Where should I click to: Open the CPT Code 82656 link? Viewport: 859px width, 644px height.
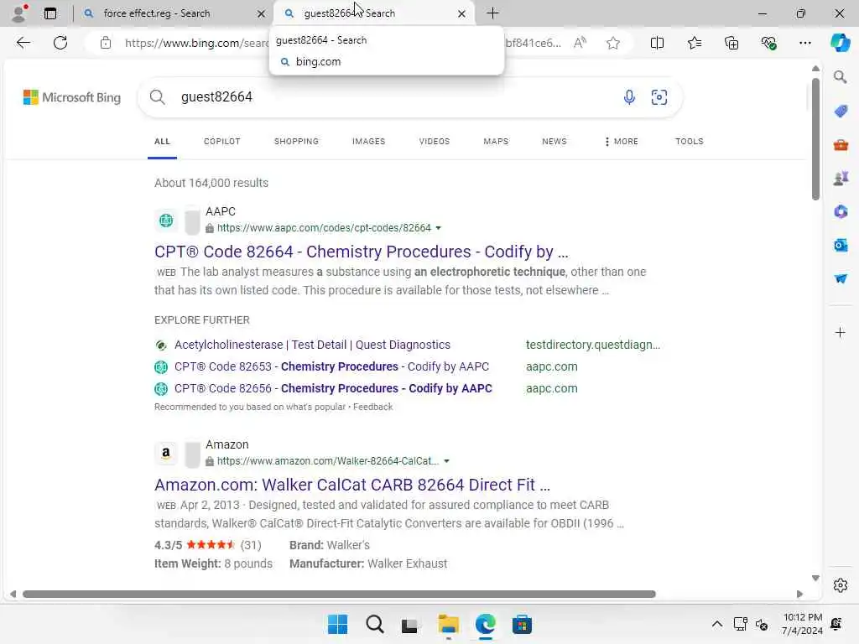point(333,388)
